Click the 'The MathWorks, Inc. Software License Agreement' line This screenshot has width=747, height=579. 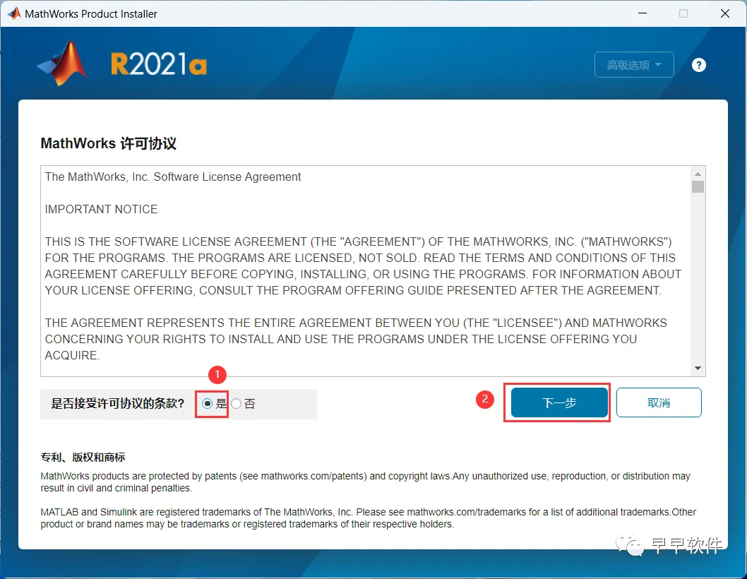pyautogui.click(x=173, y=177)
